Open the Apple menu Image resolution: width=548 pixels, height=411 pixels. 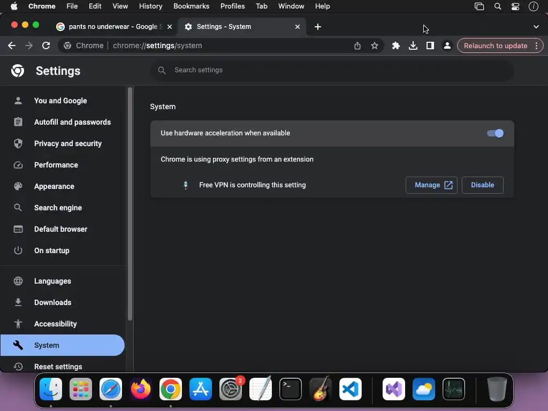pos(14,6)
